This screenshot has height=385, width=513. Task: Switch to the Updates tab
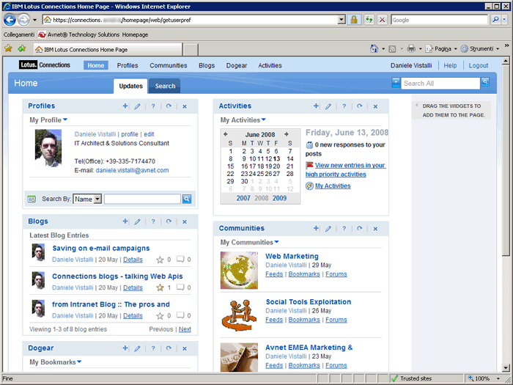131,86
